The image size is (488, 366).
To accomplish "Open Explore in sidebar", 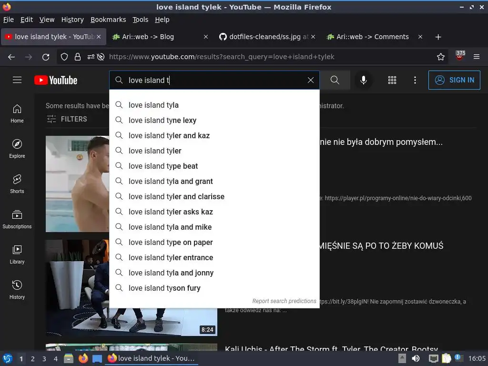I will [x=17, y=149].
